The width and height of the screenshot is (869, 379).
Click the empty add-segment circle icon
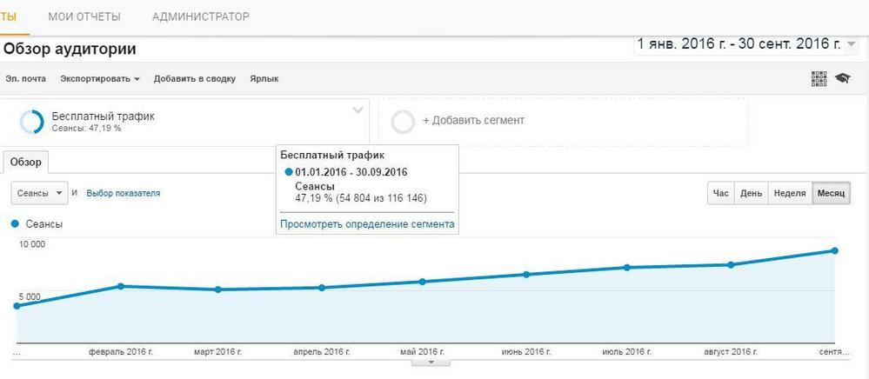click(x=403, y=122)
